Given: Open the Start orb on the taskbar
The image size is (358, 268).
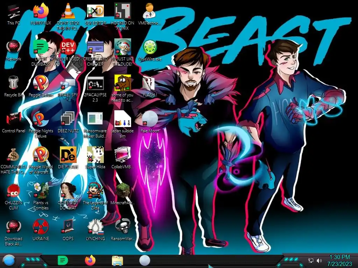Looking at the screenshot, I should (x=9, y=261).
